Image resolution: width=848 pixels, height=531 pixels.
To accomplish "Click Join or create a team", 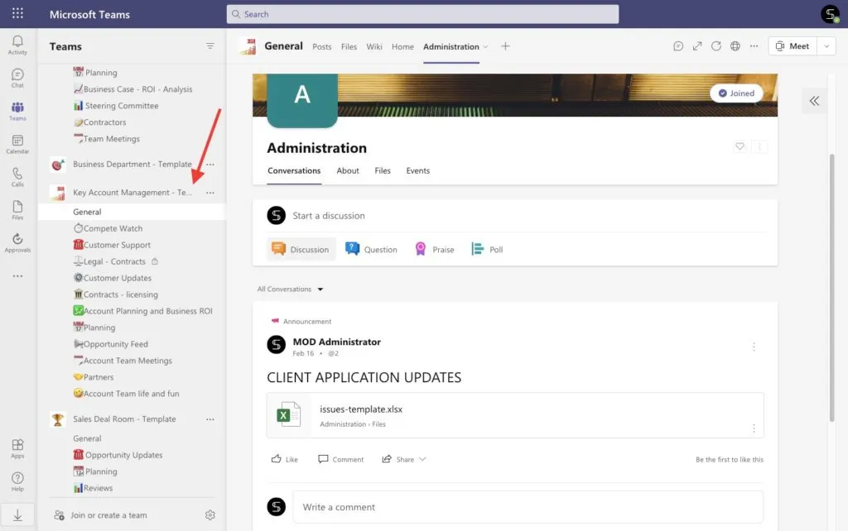I will coord(100,515).
